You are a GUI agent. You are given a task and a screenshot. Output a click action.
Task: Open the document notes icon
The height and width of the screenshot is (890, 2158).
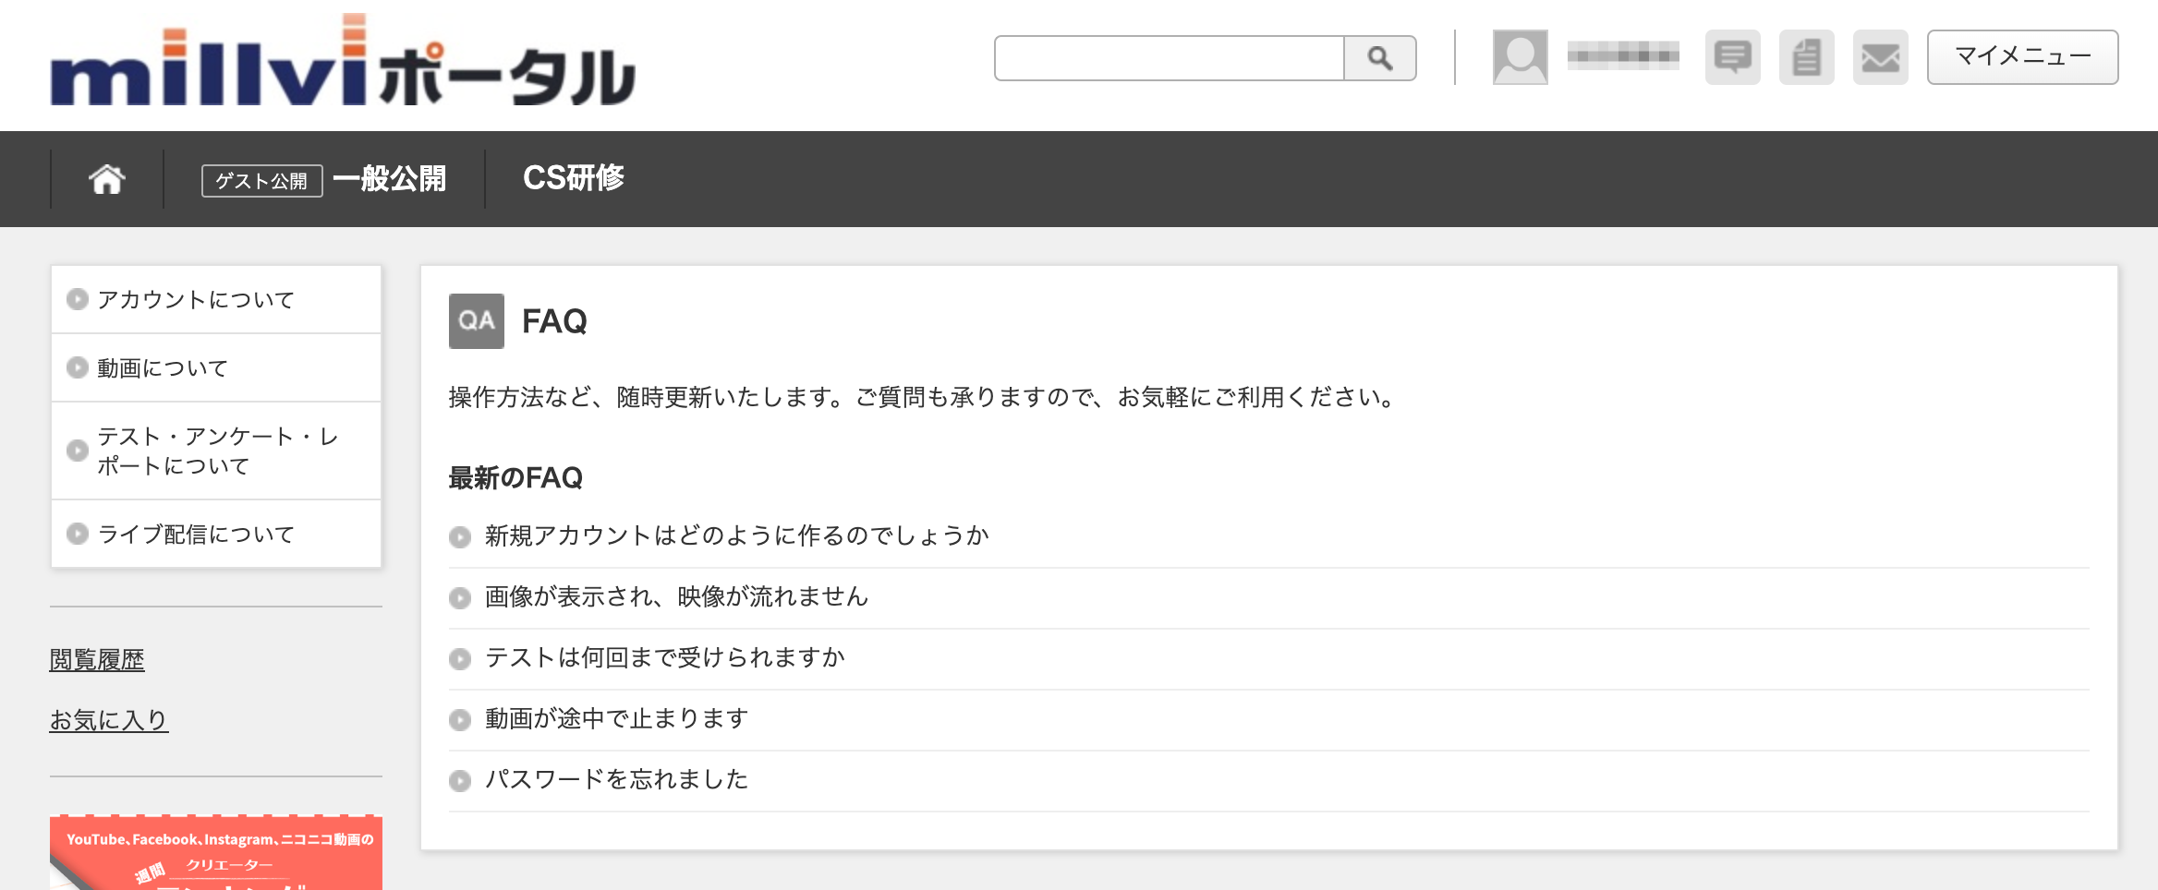(x=1806, y=57)
